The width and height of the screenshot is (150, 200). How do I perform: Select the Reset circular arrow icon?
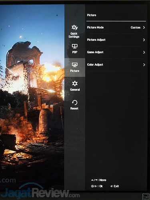[74, 103]
